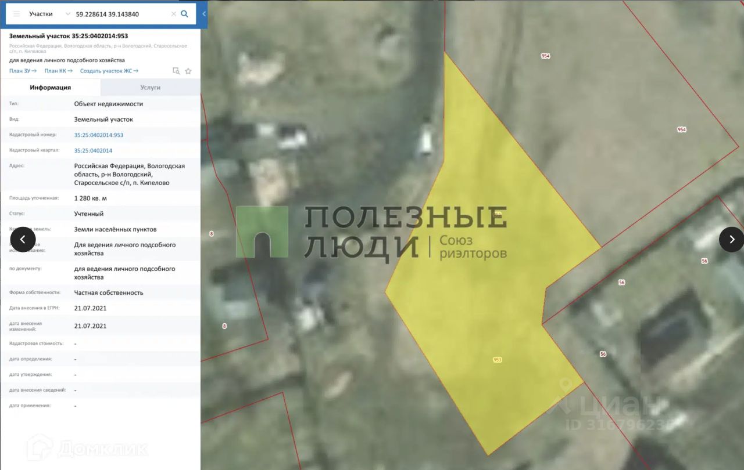Toggle the favorite star icon
The height and width of the screenshot is (470, 744).
(188, 71)
